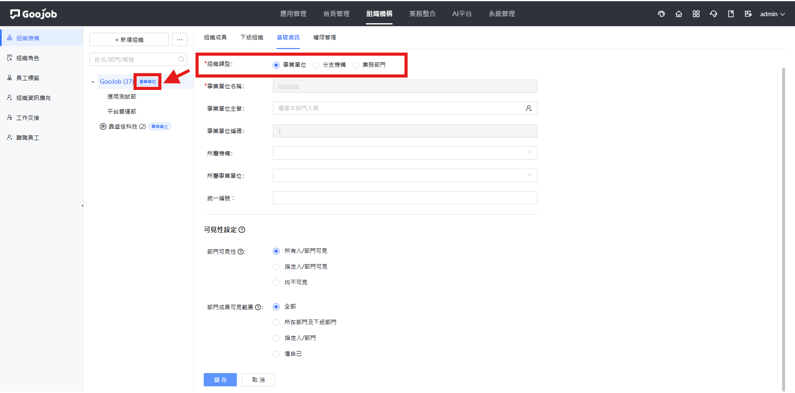
Task: Click the GooJob logo
Action: pos(34,14)
